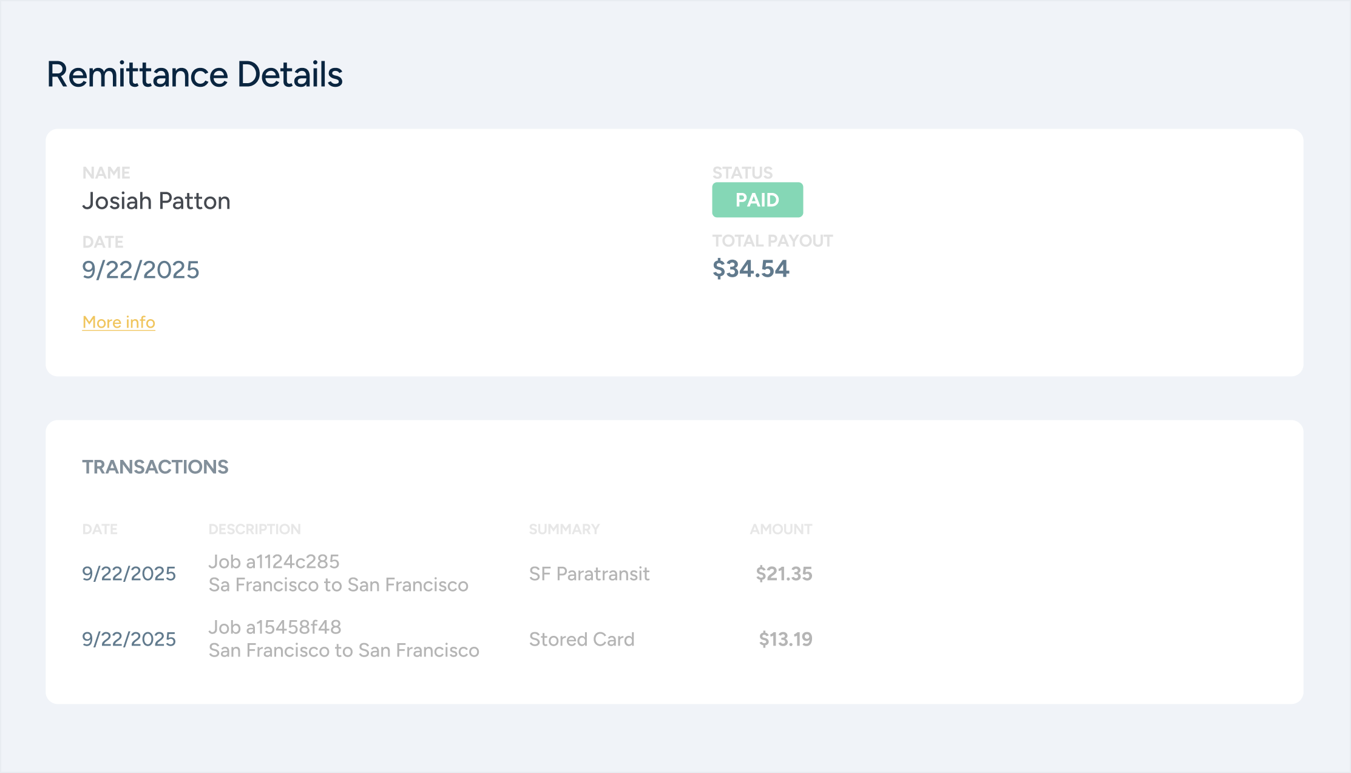This screenshot has width=1351, height=773.
Task: Click the SUMMARY column header
Action: point(564,529)
